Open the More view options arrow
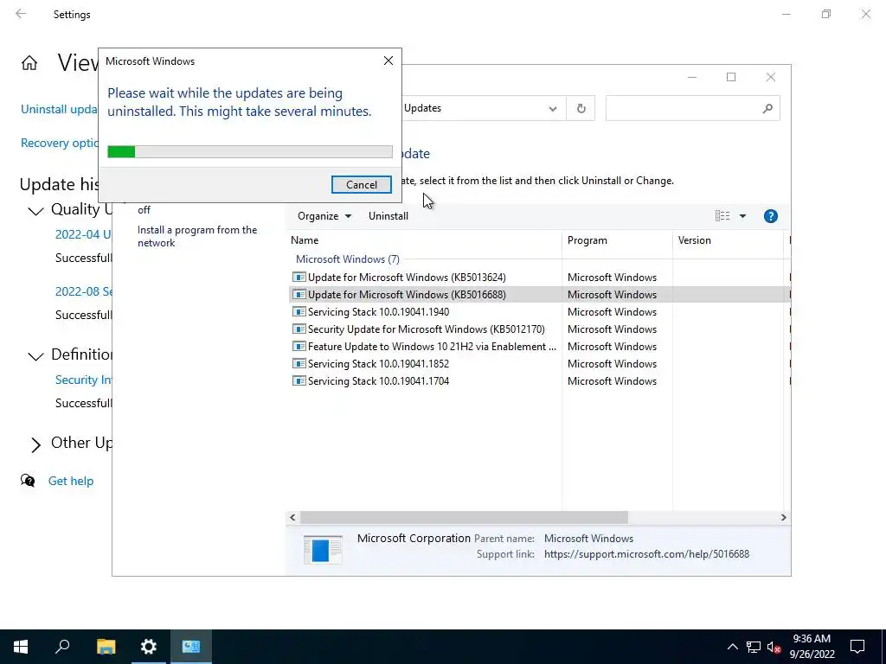Image resolution: width=886 pixels, height=664 pixels. (742, 216)
